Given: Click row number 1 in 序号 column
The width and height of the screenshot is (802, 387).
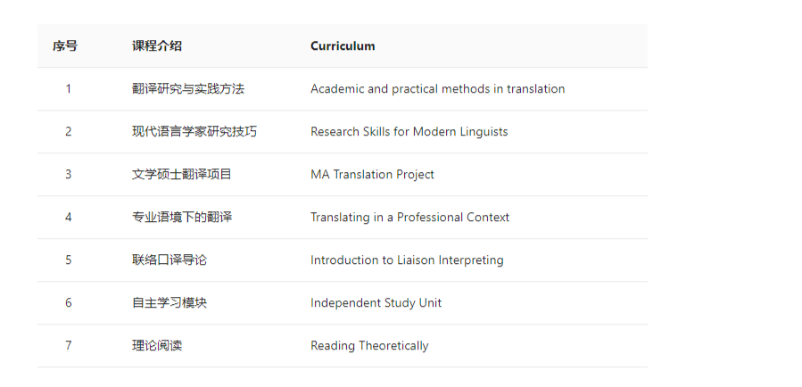Looking at the screenshot, I should coord(69,89).
